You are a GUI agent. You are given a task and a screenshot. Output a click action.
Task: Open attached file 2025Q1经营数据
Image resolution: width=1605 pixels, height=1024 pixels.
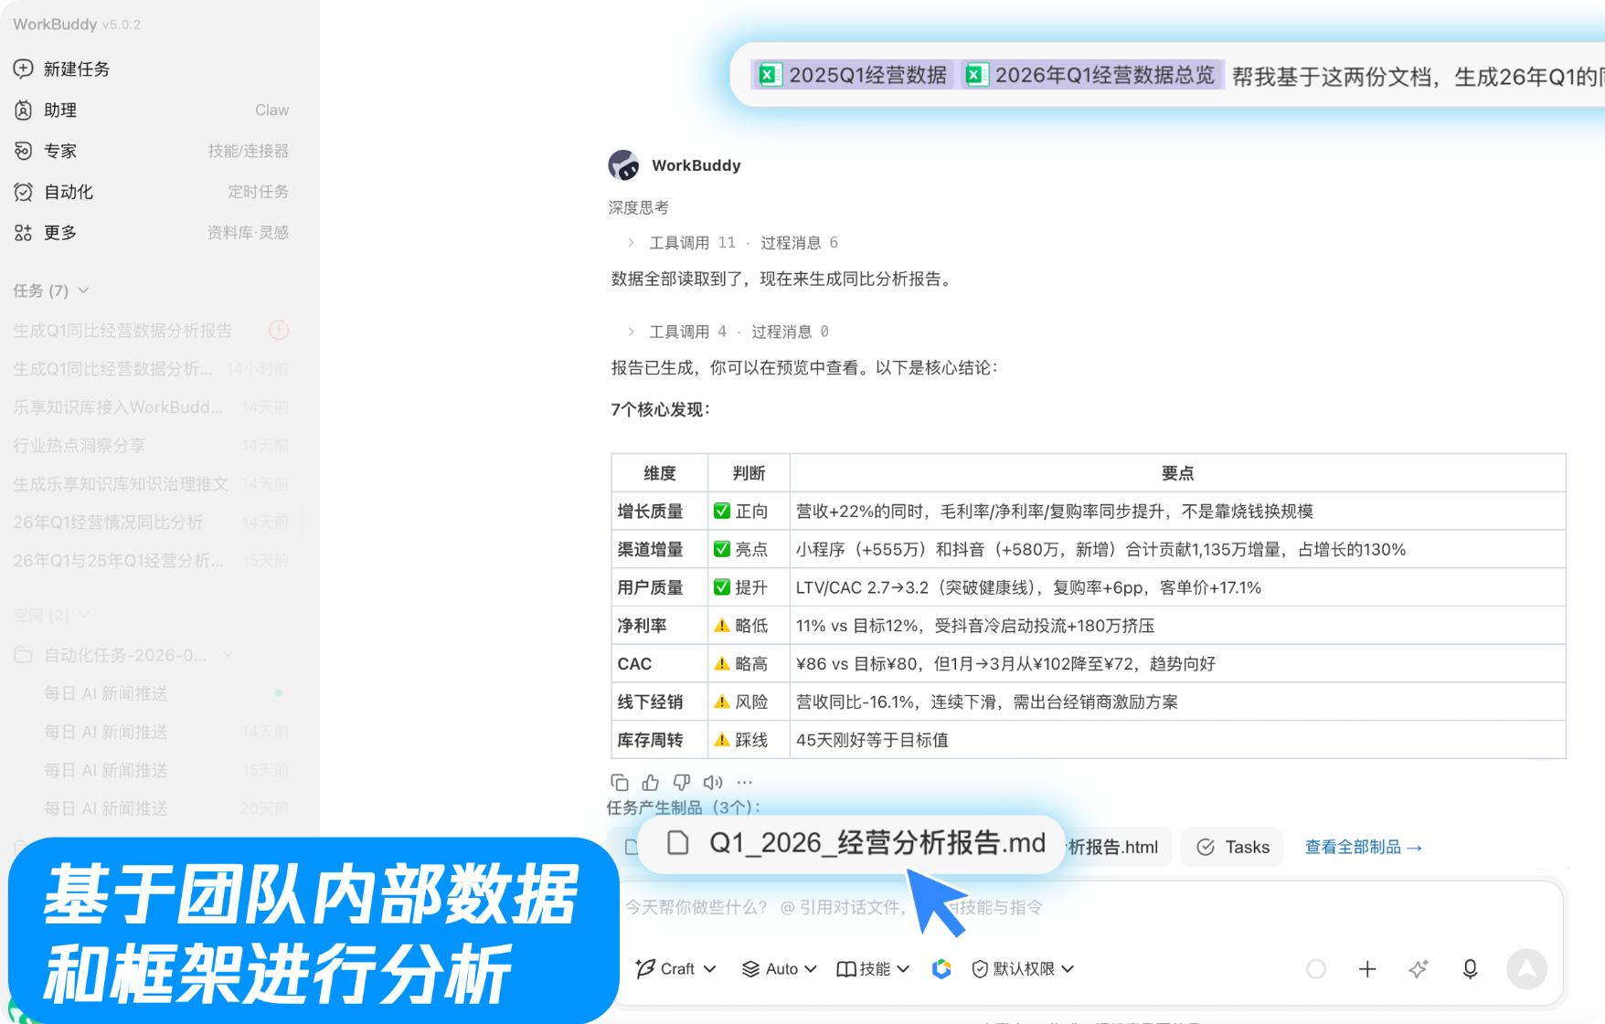click(854, 75)
